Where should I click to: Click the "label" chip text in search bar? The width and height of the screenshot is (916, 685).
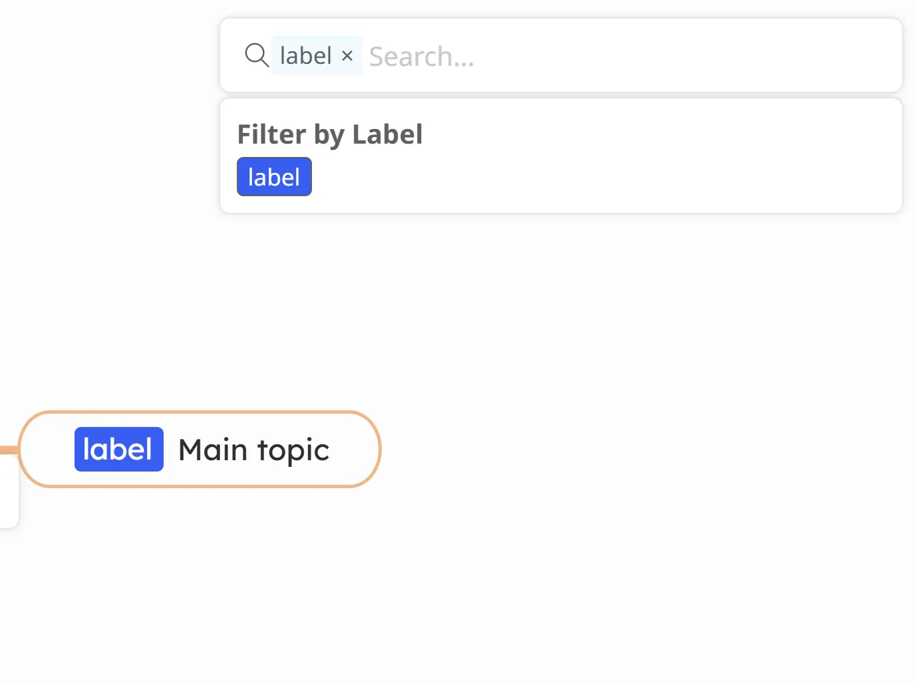pos(305,56)
